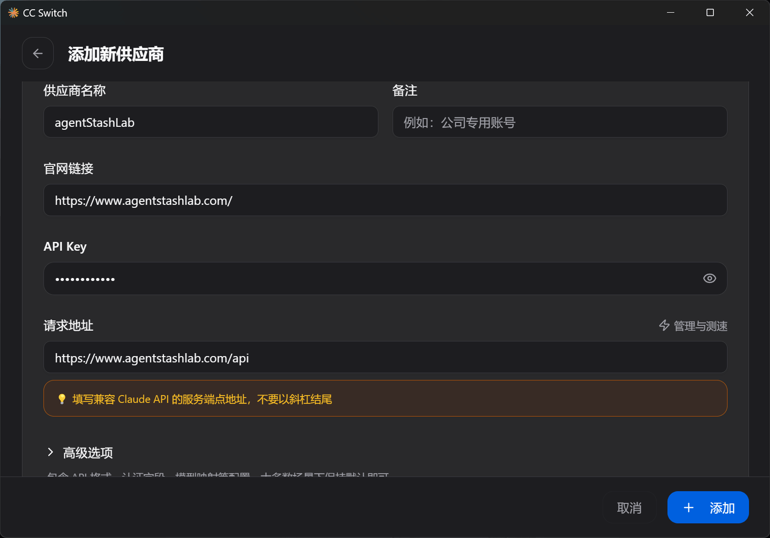Click the lightbulb hint icon

click(x=62, y=399)
